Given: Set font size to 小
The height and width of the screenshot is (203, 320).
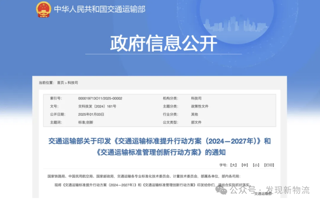Looking at the screenshot, I should tap(256, 165).
